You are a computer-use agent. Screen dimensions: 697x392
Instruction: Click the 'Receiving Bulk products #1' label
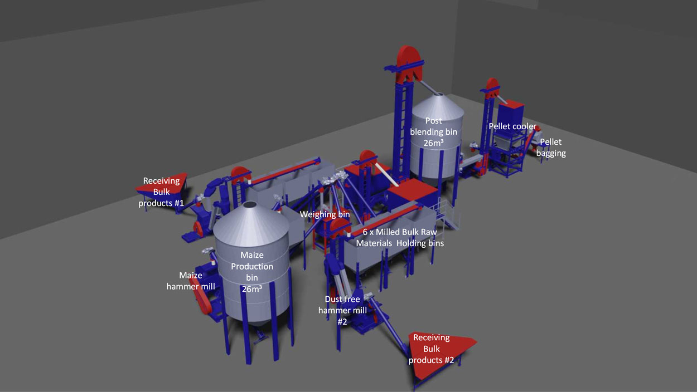161,192
